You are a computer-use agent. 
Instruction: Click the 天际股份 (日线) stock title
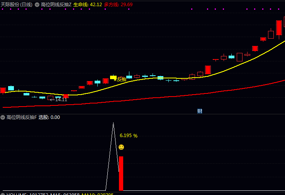click(16, 5)
